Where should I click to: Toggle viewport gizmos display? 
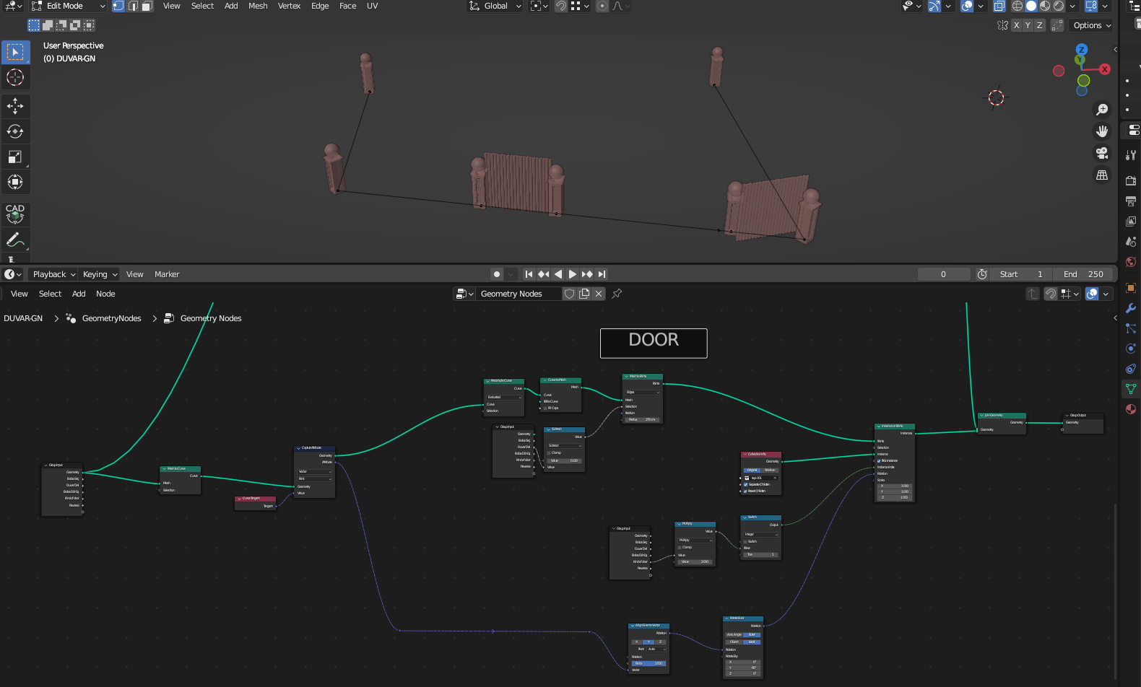coord(934,6)
